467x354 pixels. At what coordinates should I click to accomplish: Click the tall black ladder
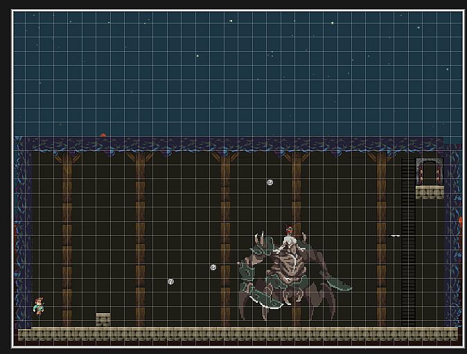(x=408, y=242)
